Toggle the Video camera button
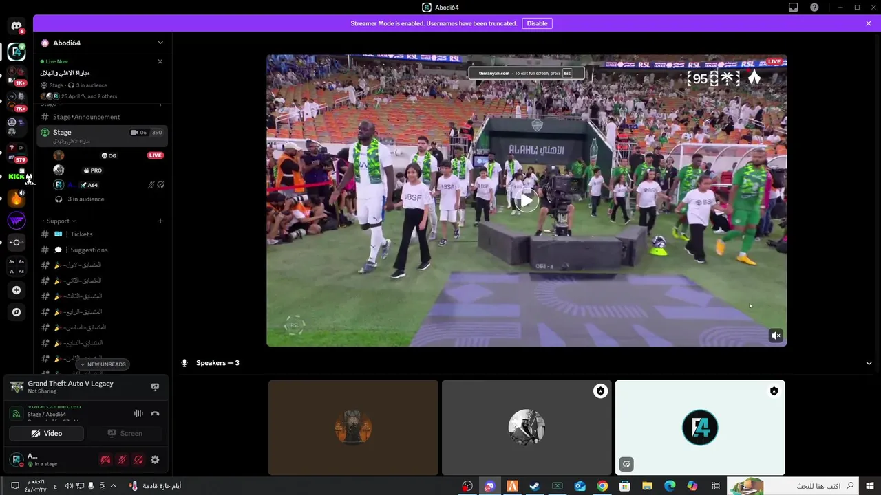 [47, 433]
